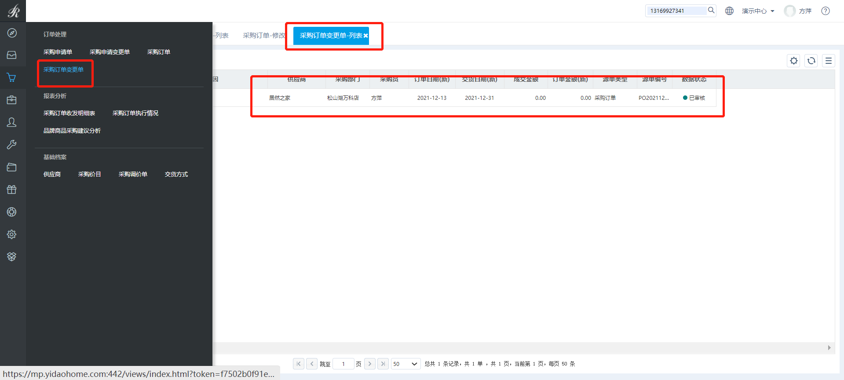
Task: Click source number PO202112...
Action: [654, 98]
